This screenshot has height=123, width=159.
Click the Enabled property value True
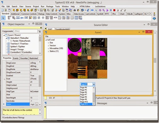pos(32,76)
